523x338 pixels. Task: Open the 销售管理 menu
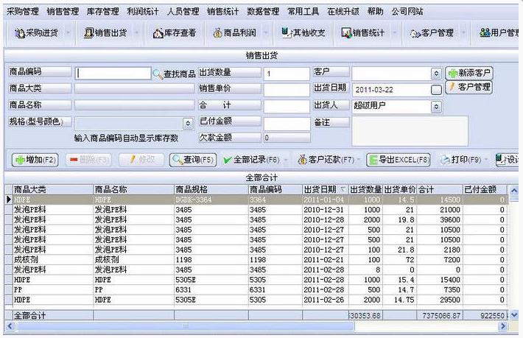tap(63, 12)
